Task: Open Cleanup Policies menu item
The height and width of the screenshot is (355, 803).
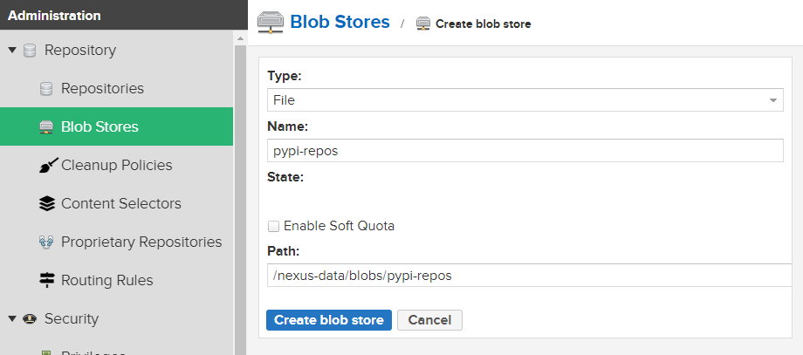Action: pos(116,165)
